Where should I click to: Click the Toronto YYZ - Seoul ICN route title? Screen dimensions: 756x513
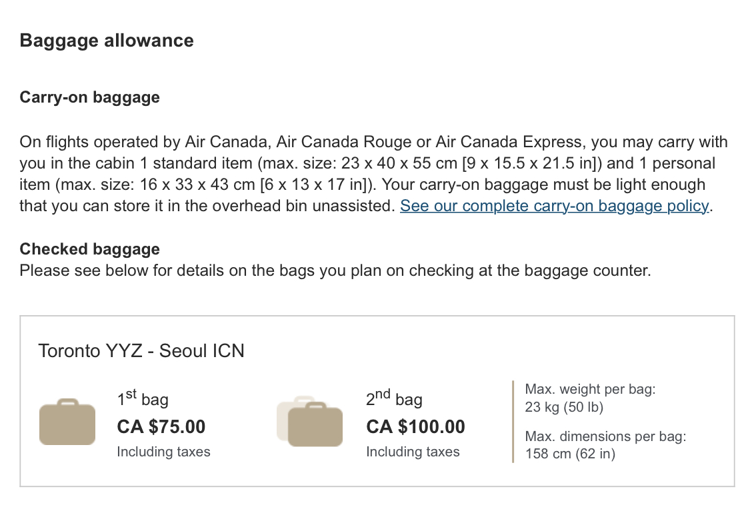141,350
